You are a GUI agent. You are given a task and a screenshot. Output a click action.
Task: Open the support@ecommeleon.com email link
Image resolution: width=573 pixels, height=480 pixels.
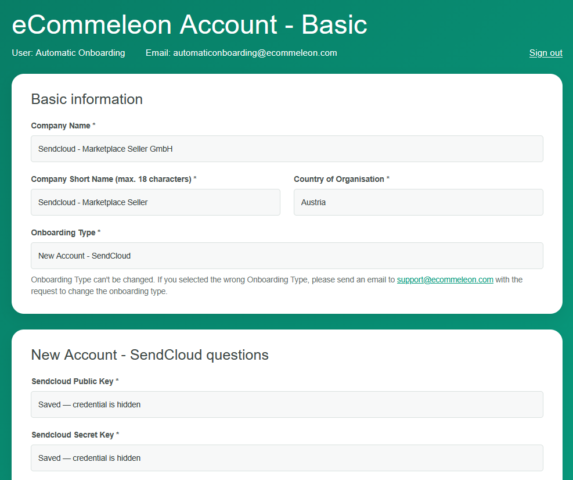point(445,280)
